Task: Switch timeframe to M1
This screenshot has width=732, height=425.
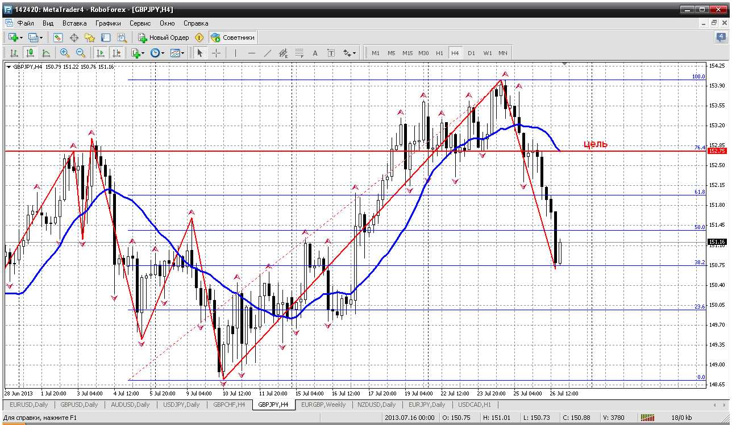Action: (x=376, y=53)
